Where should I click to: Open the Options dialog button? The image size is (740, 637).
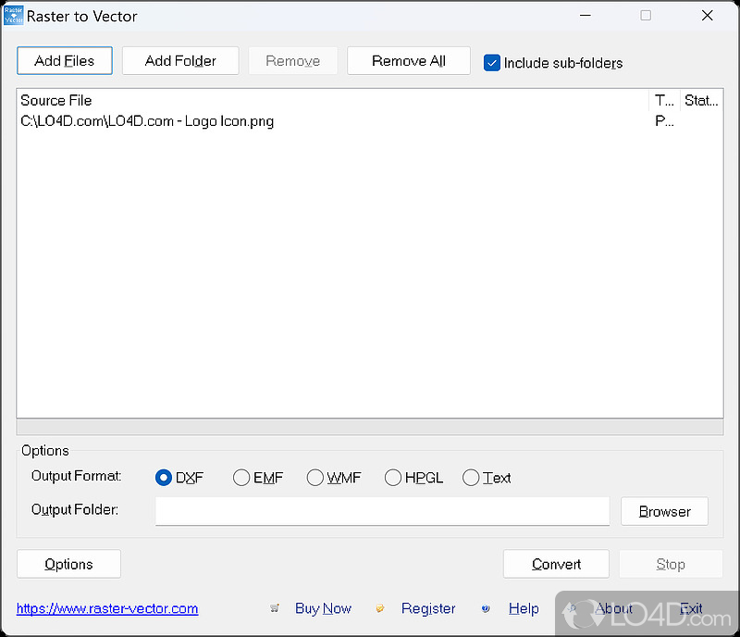(68, 564)
